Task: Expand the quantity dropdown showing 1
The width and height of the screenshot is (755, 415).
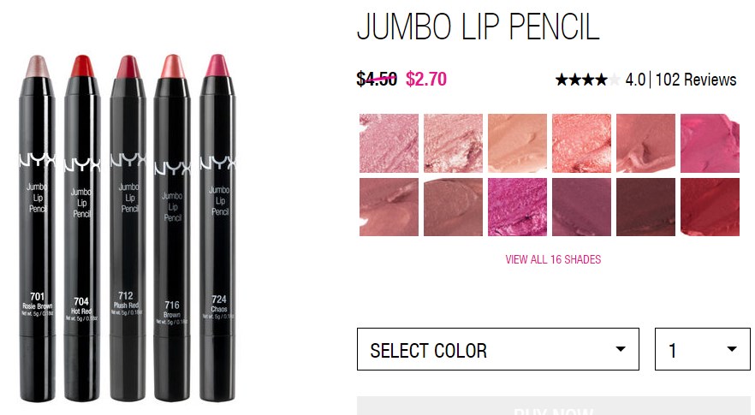Action: [703, 349]
